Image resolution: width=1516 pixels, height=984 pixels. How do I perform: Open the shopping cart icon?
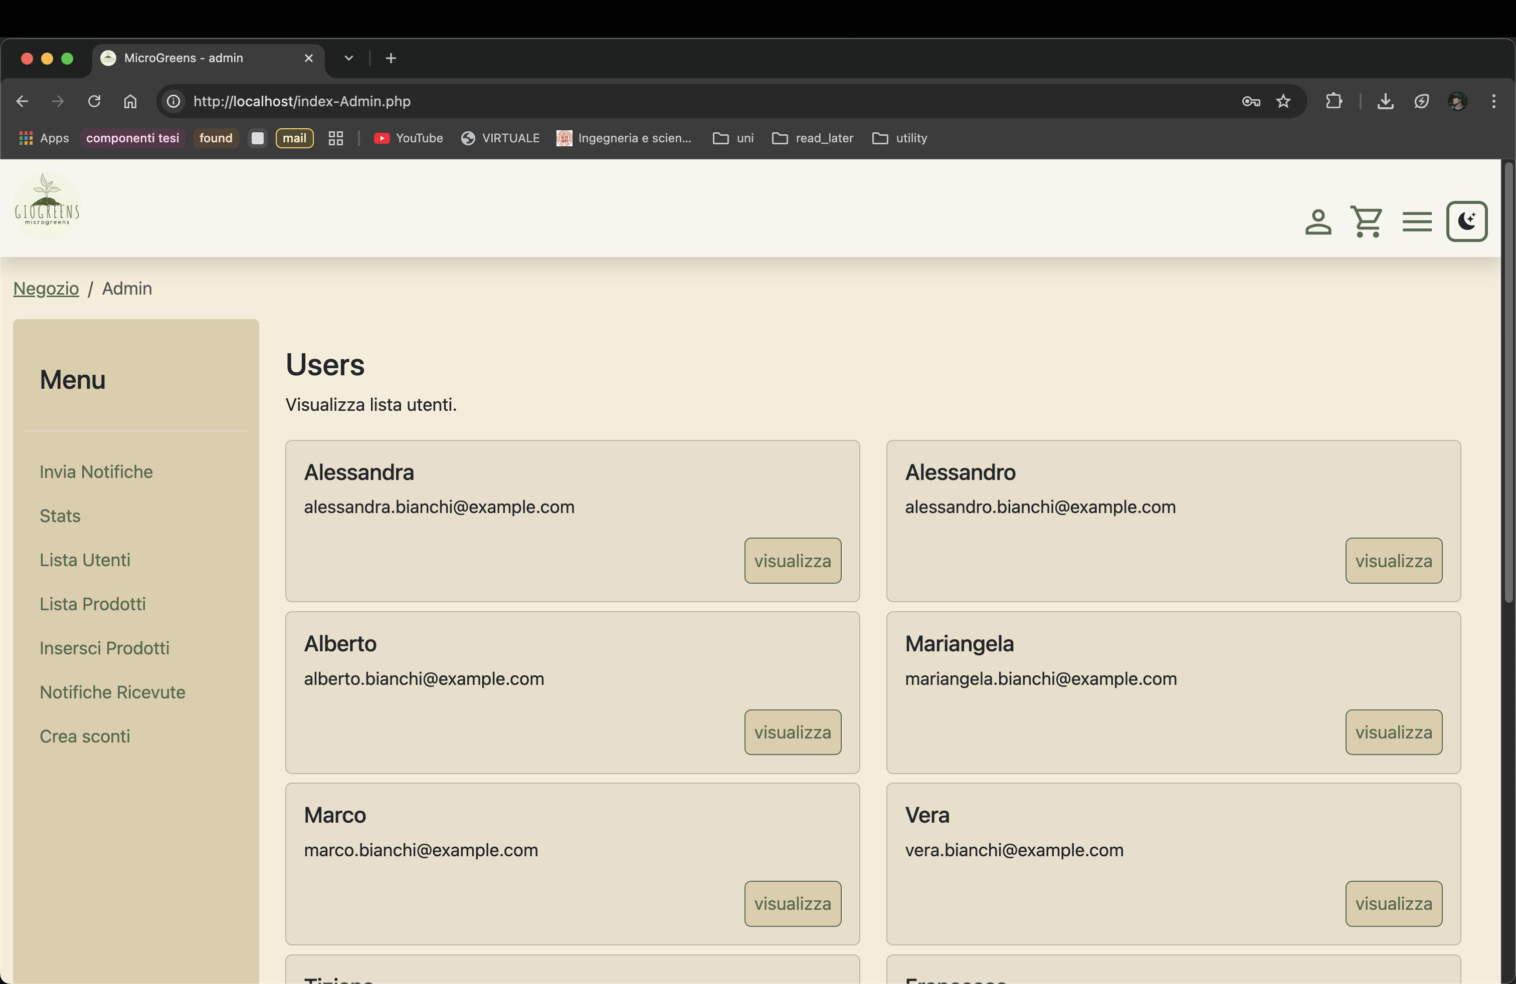click(1366, 222)
